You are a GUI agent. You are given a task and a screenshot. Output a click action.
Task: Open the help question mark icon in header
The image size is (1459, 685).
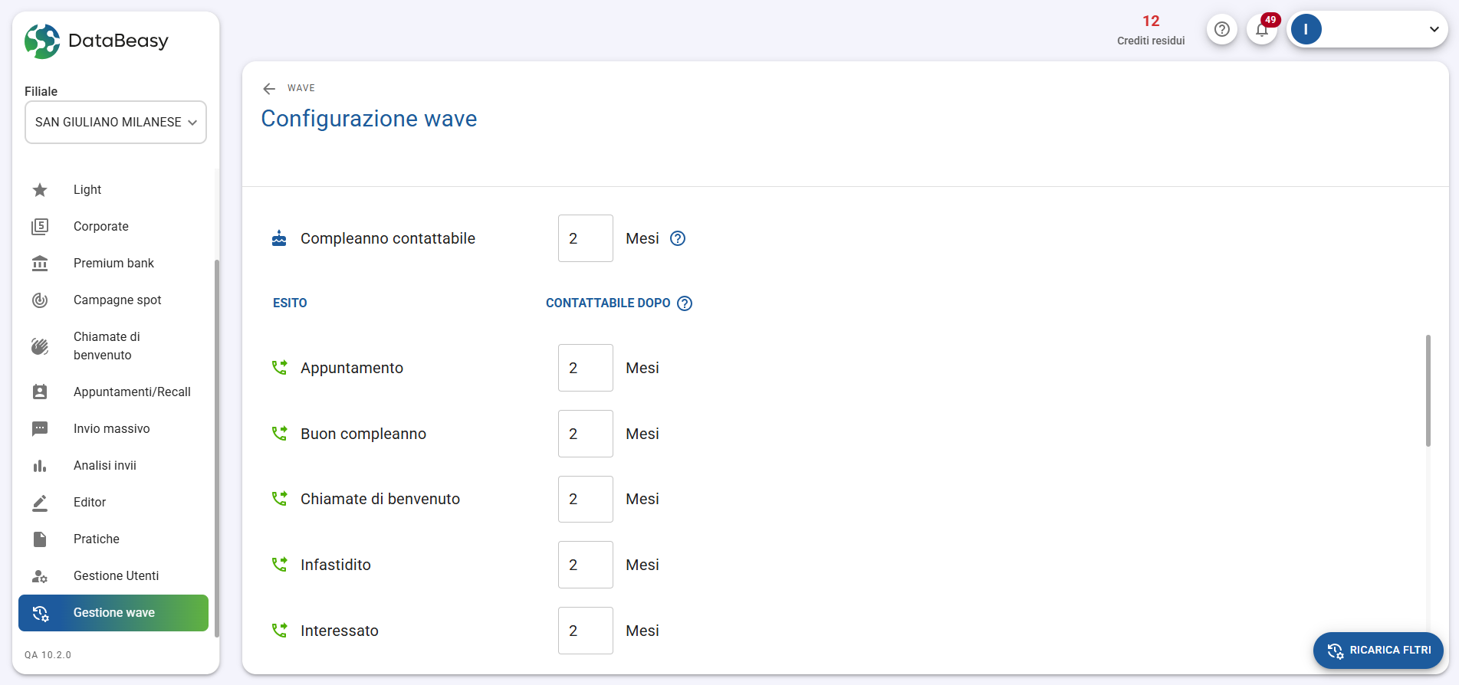[x=1222, y=30]
